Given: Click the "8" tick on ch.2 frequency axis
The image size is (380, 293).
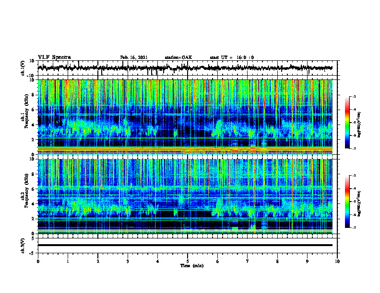Looking at the screenshot, I should pyautogui.click(x=33, y=174).
